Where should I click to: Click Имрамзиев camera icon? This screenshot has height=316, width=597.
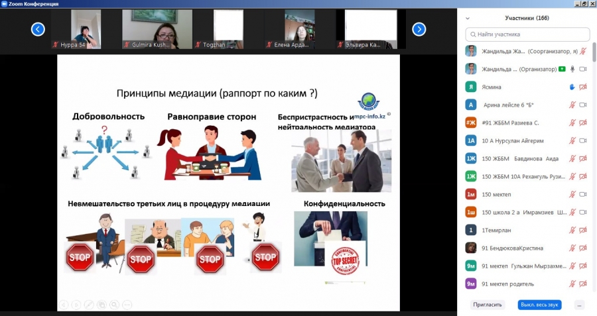[583, 212]
